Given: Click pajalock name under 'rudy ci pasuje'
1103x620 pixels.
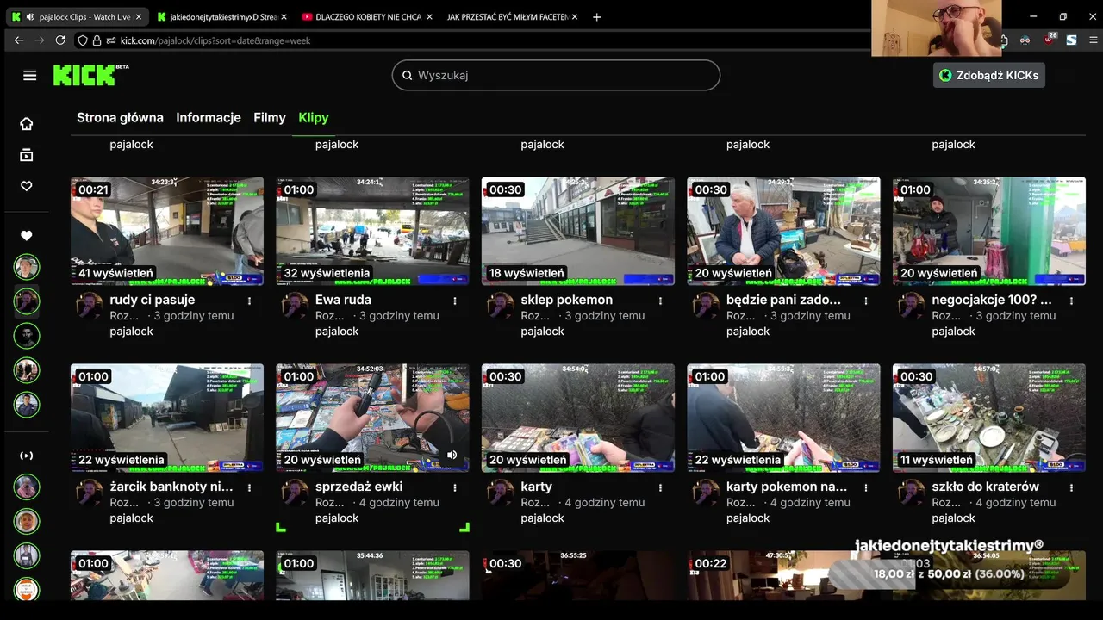Looking at the screenshot, I should (x=131, y=332).
